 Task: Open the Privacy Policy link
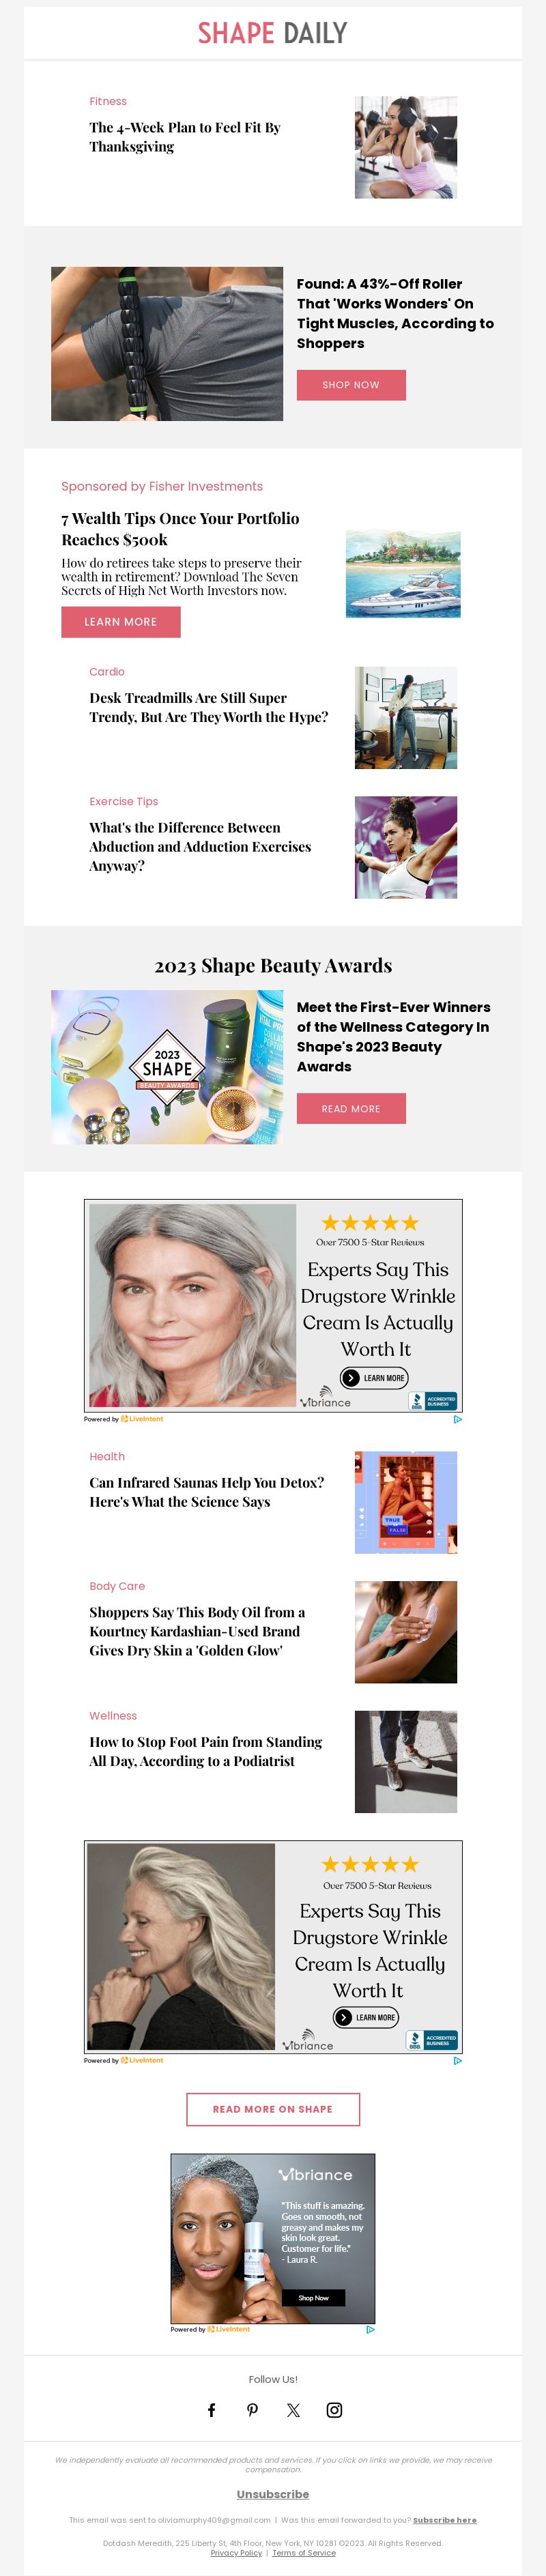click(236, 2553)
